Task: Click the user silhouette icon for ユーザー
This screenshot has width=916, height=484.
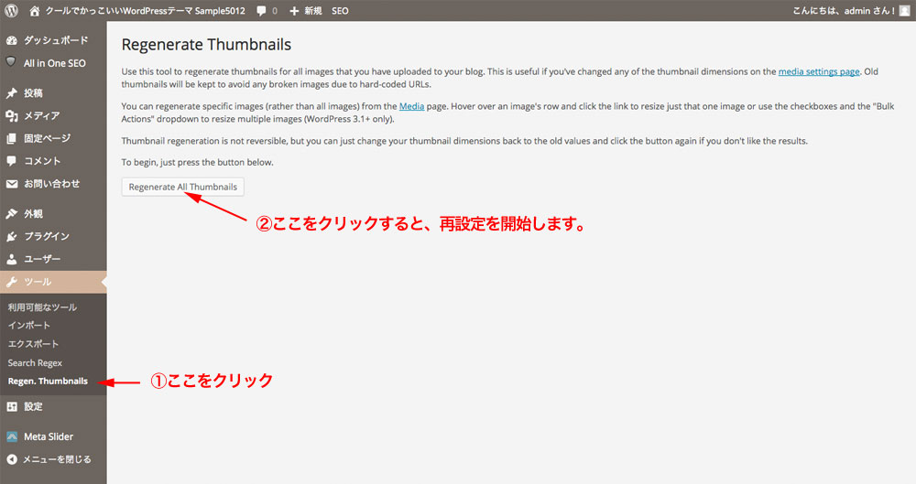Action: pos(11,259)
